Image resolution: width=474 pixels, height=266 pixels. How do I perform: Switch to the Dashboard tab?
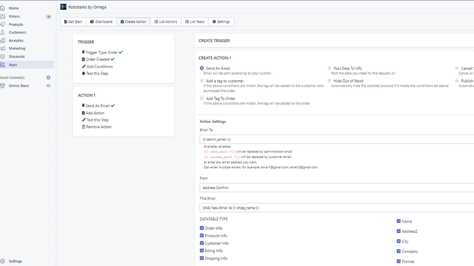[x=101, y=22]
